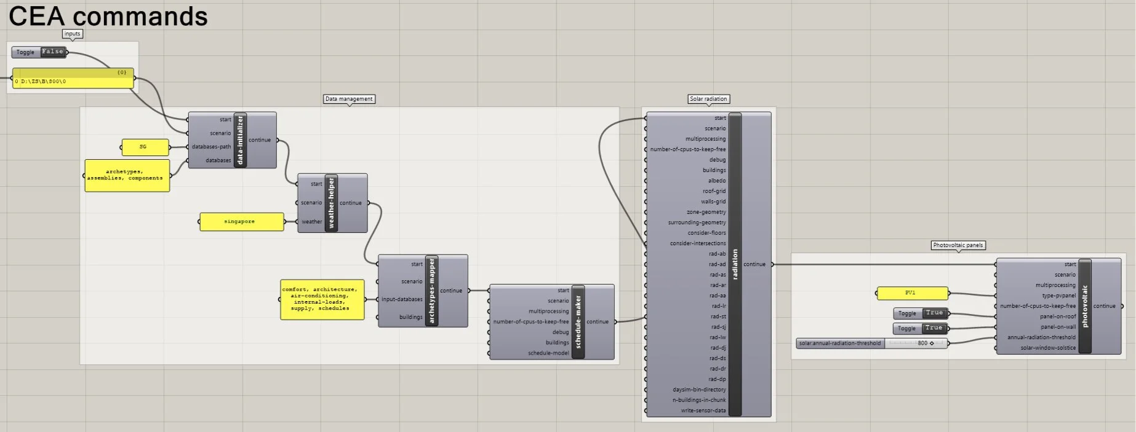The image size is (1136, 432).
Task: Click the consider-floors input
Action: point(707,233)
